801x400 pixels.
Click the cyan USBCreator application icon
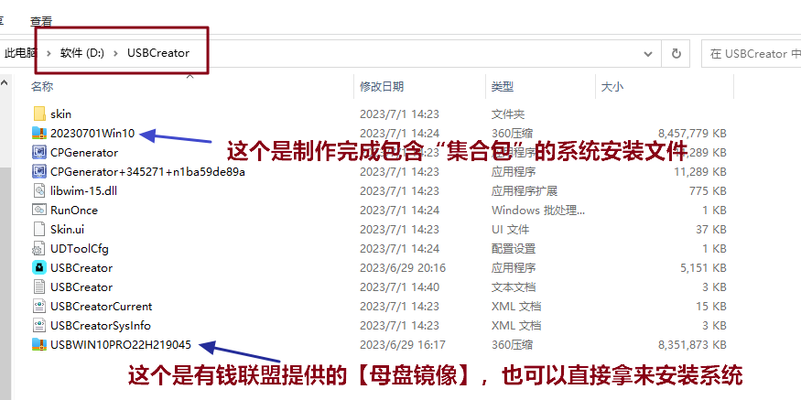click(38, 267)
